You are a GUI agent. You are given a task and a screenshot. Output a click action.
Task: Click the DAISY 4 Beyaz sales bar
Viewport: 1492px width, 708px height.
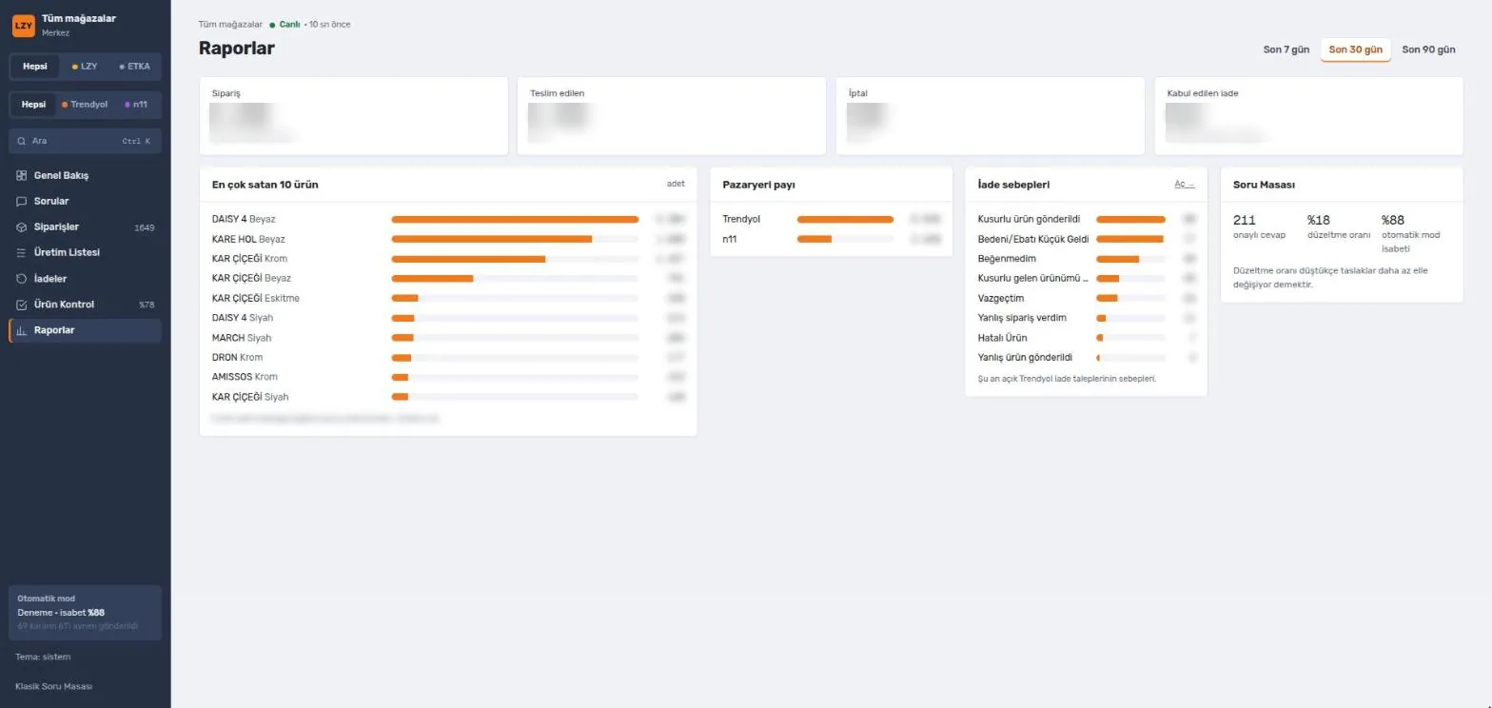pos(515,220)
